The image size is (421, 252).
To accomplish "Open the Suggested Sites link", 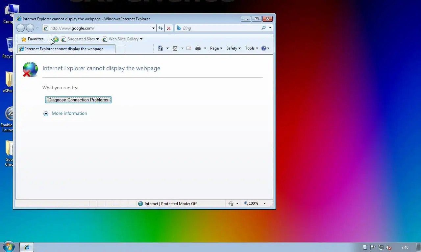I will coord(80,39).
